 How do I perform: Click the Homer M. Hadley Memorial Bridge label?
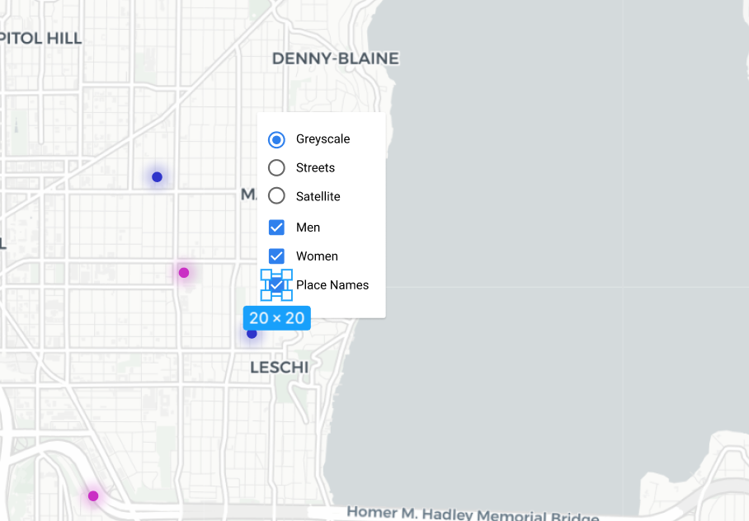pos(472,514)
